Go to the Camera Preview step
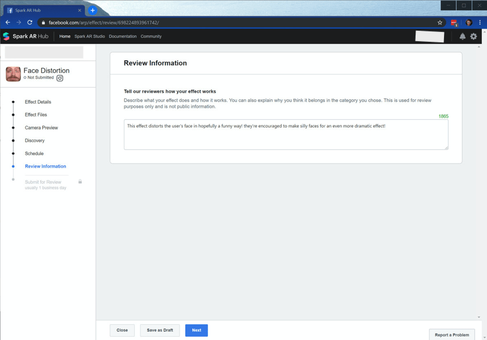The height and width of the screenshot is (340, 487). click(41, 127)
